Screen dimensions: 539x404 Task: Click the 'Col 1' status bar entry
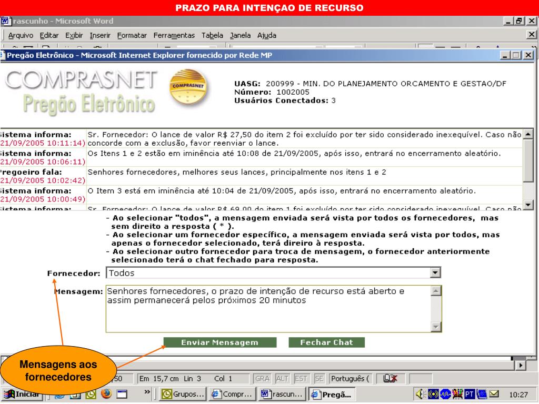click(223, 379)
